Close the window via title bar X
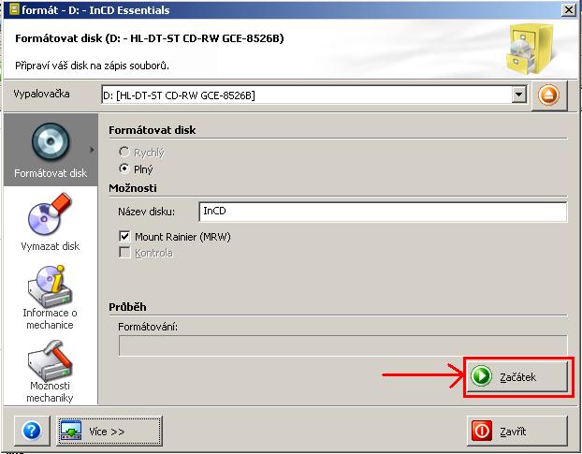Image resolution: width=582 pixels, height=454 pixels. pyautogui.click(x=569, y=9)
